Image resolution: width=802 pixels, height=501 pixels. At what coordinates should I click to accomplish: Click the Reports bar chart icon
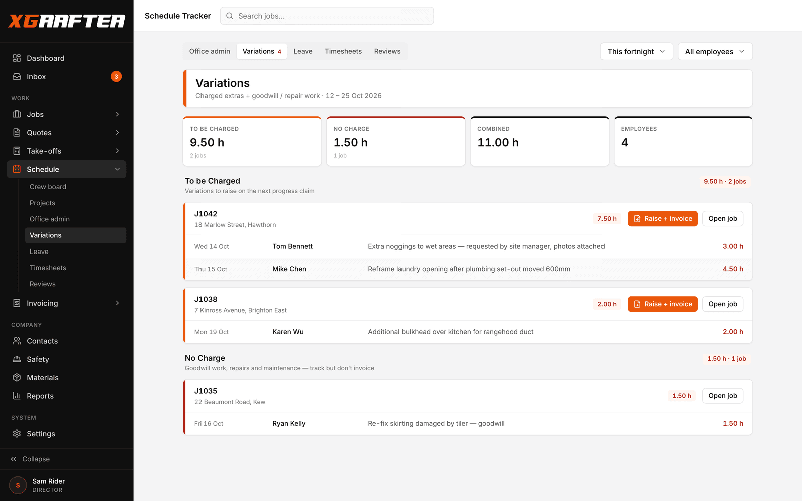[x=17, y=396]
